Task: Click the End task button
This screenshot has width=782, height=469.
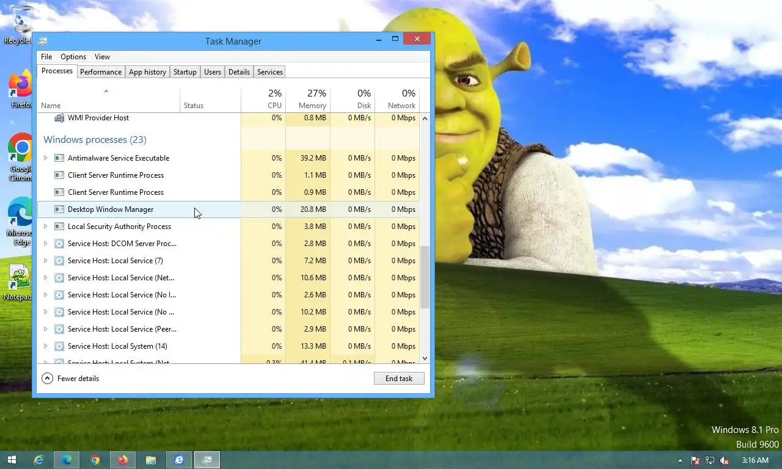Action: pyautogui.click(x=399, y=379)
